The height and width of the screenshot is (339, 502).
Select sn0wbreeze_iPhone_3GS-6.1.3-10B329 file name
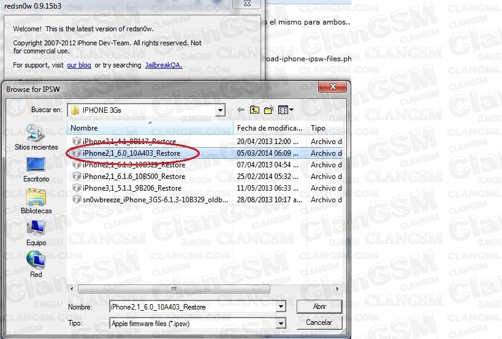point(155,200)
